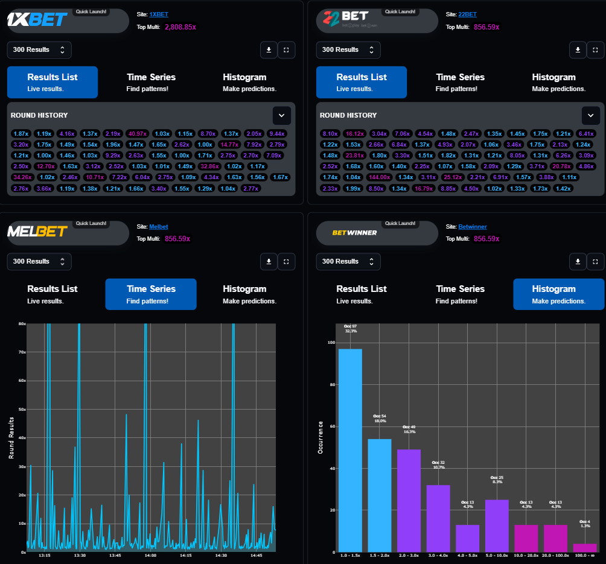Switch 1XBET panel to Time Series tab
Viewport: 606px width, 564px height.
(151, 82)
